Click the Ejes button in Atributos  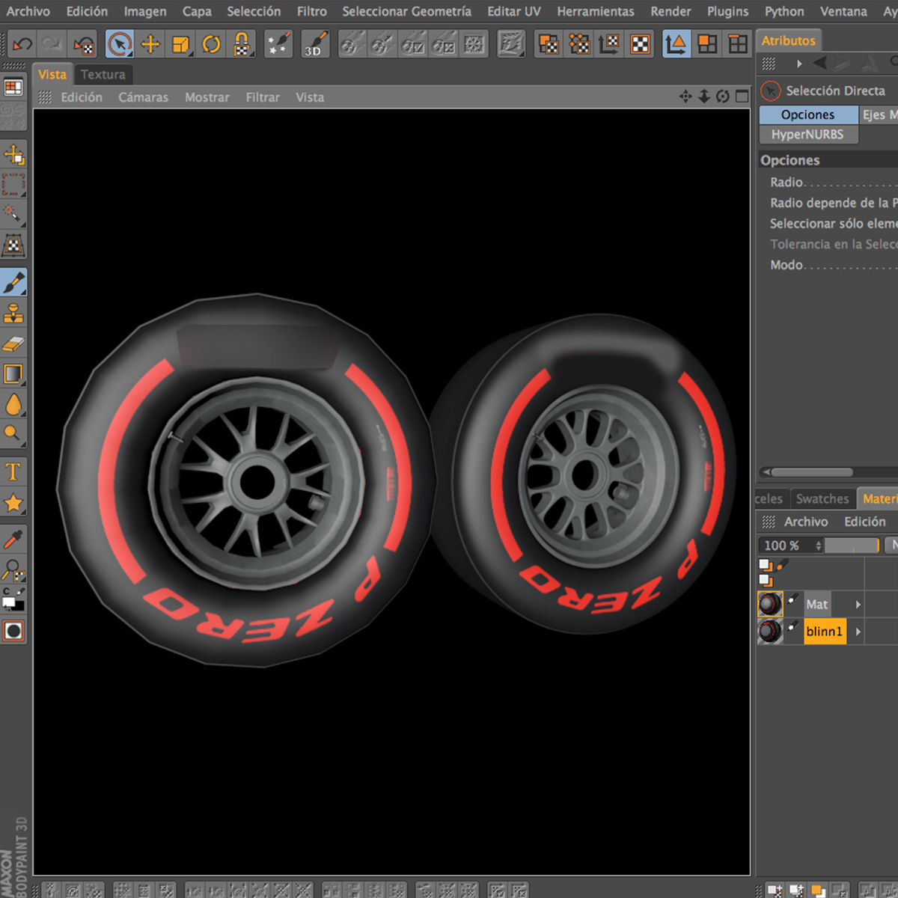pyautogui.click(x=879, y=114)
